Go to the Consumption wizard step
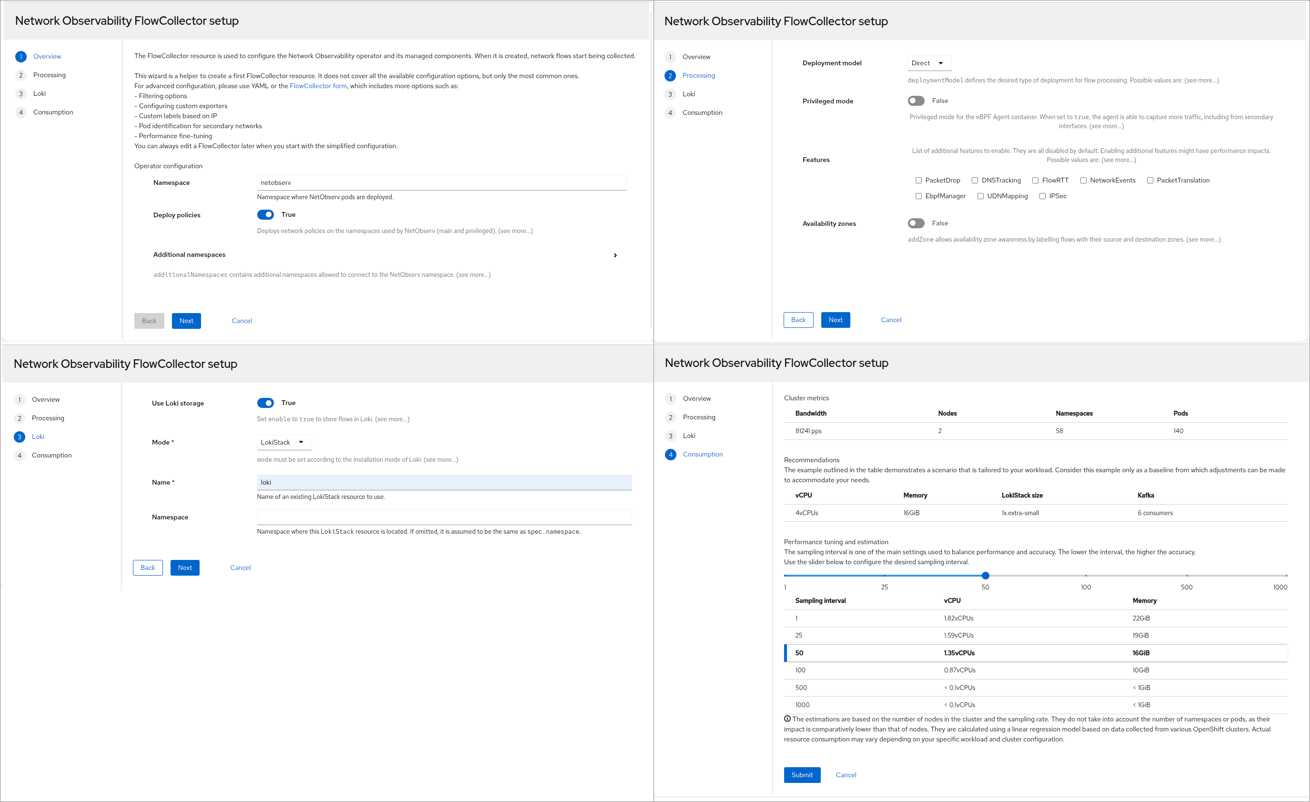This screenshot has width=1310, height=802. [53, 112]
